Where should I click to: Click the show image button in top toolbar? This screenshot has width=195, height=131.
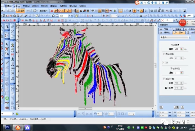click(x=43, y=11)
